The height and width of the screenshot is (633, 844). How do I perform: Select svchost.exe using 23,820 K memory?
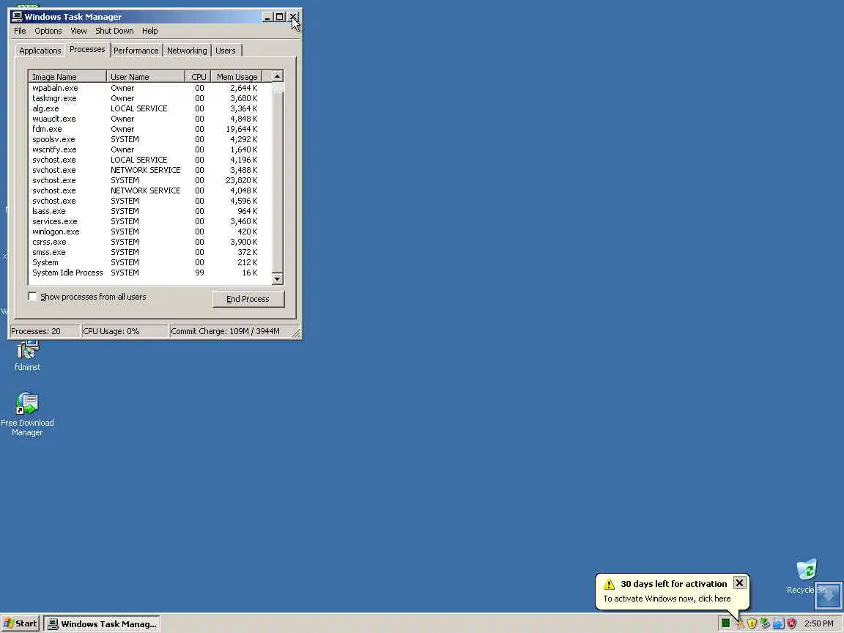tap(150, 180)
